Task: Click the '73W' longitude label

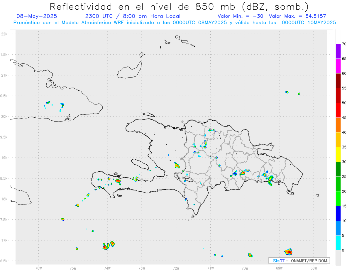Action: pyautogui.click(x=142, y=268)
